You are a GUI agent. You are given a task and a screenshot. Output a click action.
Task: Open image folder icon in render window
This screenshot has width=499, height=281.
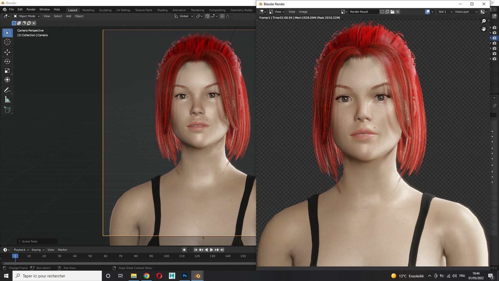393,12
